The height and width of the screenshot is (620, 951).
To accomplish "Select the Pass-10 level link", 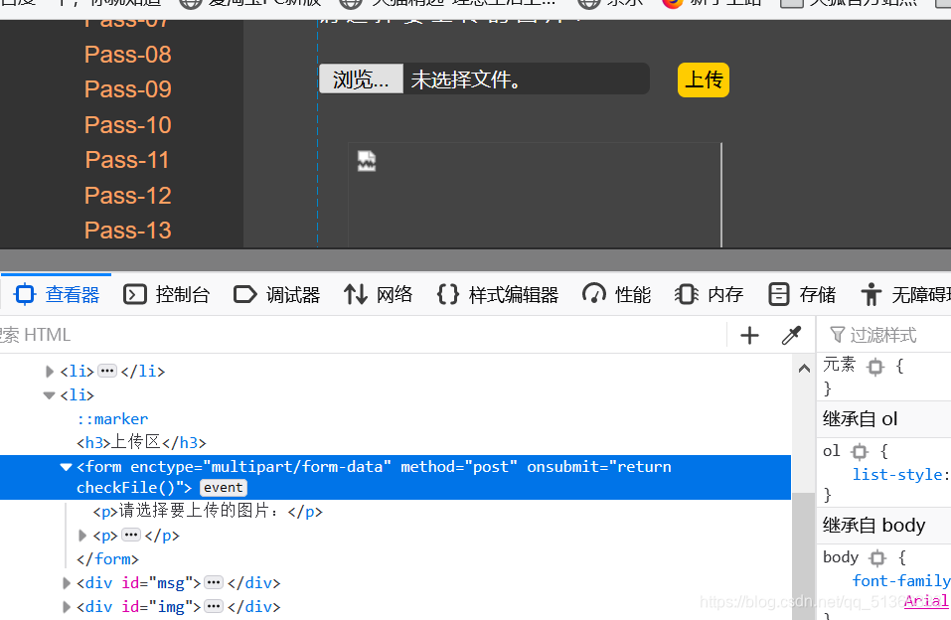I will coord(127,124).
